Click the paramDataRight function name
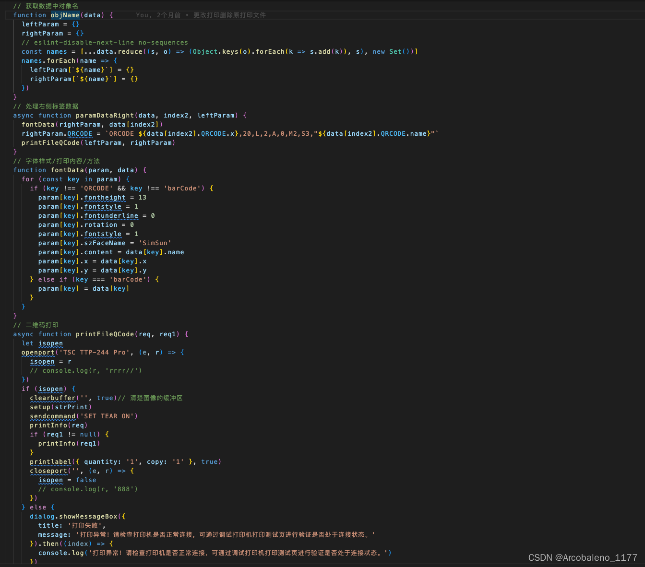 tap(105, 115)
